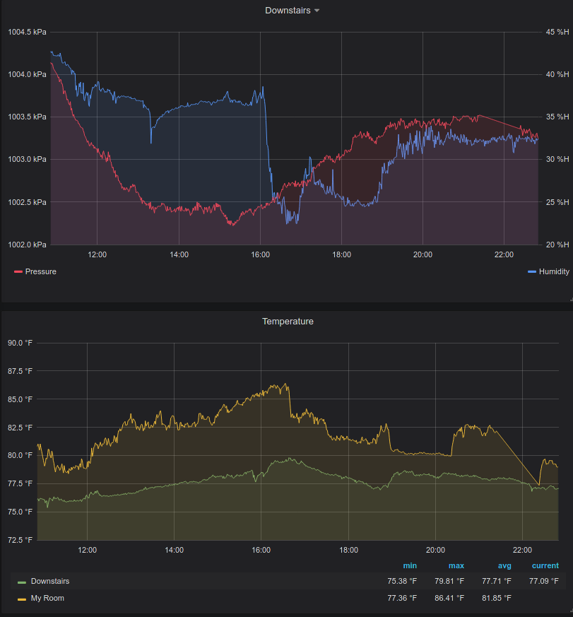Image resolution: width=573 pixels, height=617 pixels.
Task: Click the yellow My Room series color icon
Action: 22,599
